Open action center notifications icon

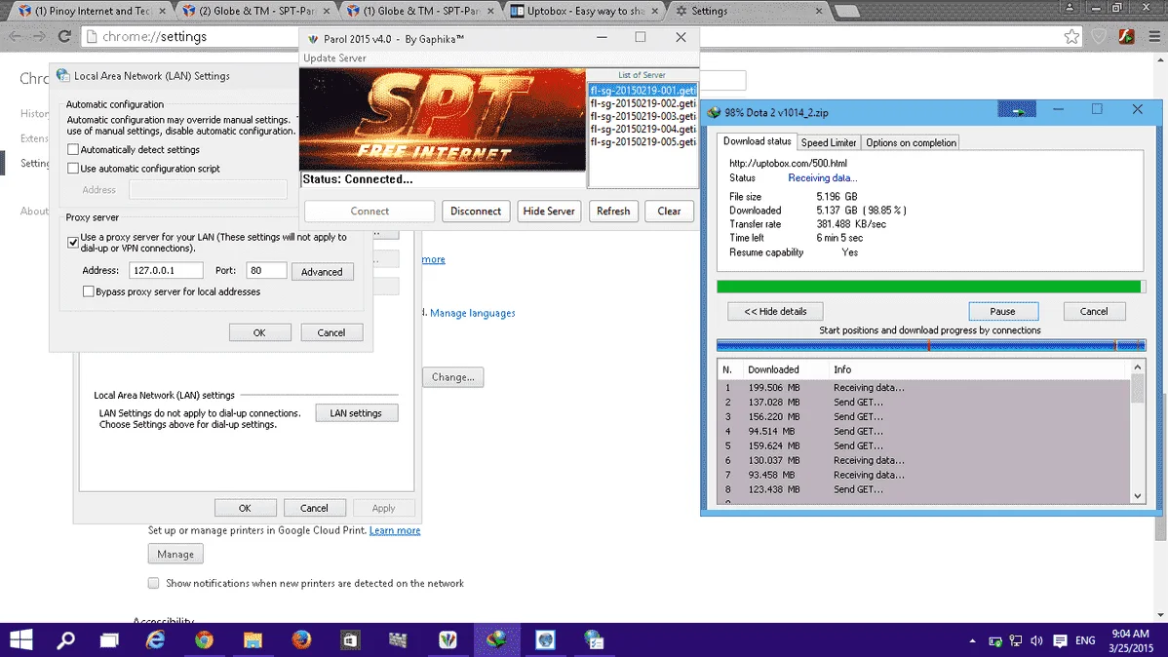click(1060, 640)
